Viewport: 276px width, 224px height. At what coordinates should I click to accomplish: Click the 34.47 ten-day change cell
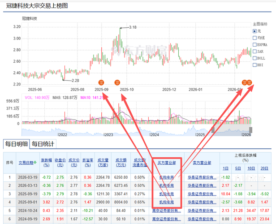pyautogui.click(x=251, y=211)
